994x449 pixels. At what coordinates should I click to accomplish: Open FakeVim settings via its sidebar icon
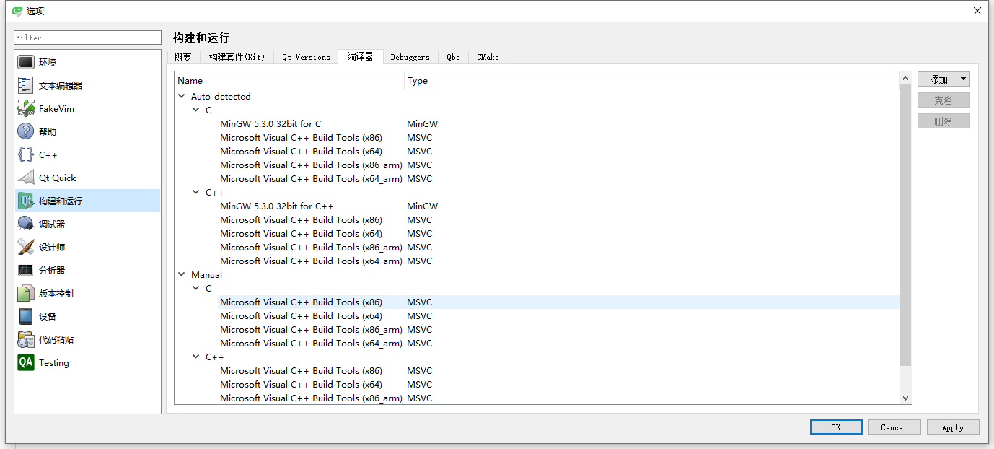[25, 108]
